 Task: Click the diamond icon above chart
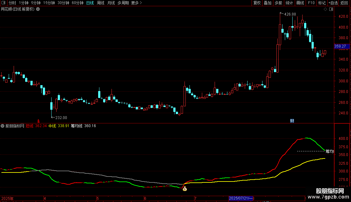pyautogui.click(x=326, y=9)
